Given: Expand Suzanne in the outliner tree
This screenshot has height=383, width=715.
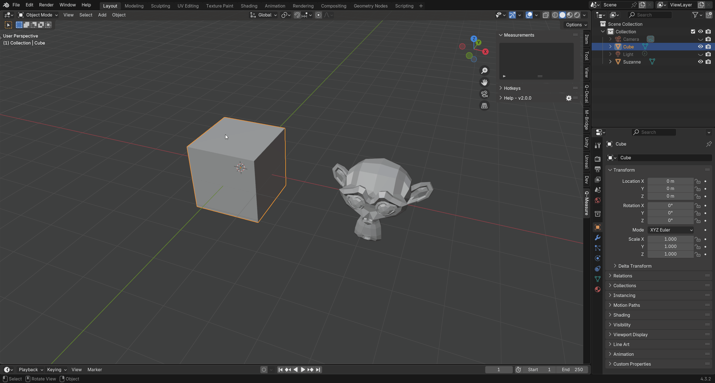Looking at the screenshot, I should coord(610,62).
